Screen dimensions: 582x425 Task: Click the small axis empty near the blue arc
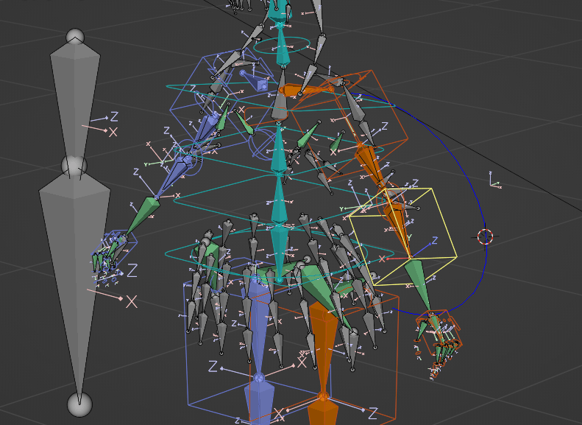pos(495,181)
